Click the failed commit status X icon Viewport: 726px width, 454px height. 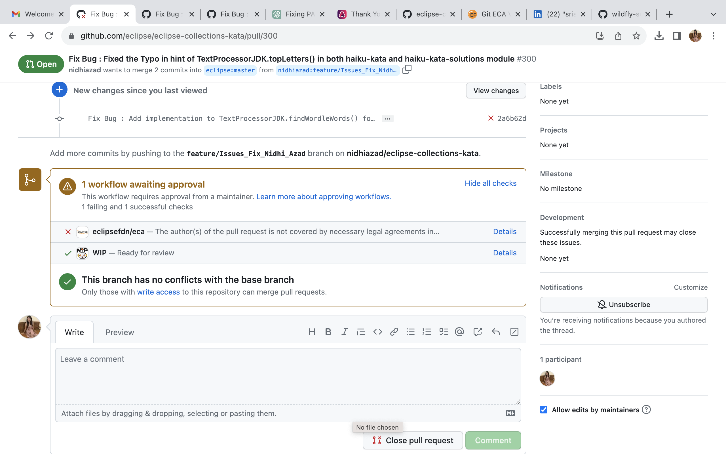point(491,118)
